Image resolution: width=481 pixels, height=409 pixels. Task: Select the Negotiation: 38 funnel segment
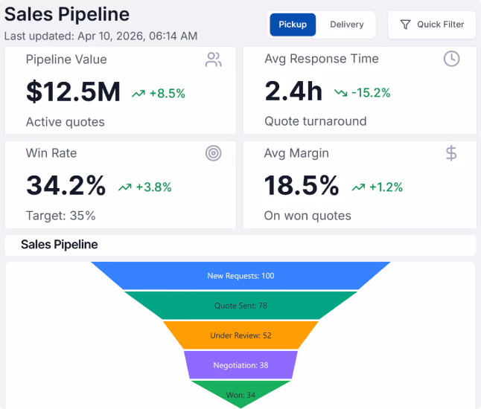point(241,365)
